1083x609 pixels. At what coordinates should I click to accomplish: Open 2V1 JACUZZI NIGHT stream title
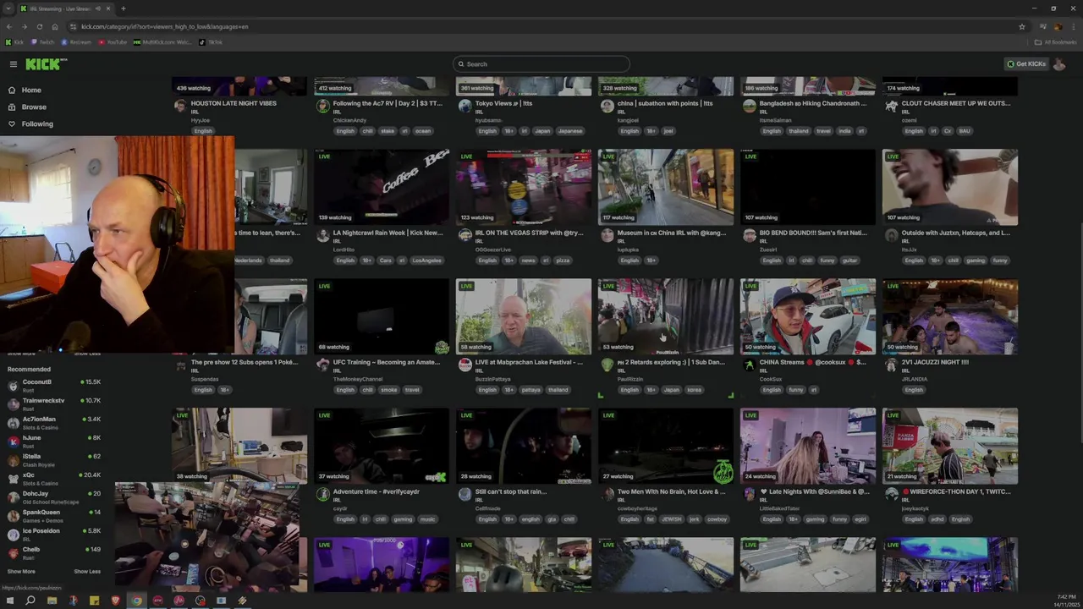click(x=935, y=362)
